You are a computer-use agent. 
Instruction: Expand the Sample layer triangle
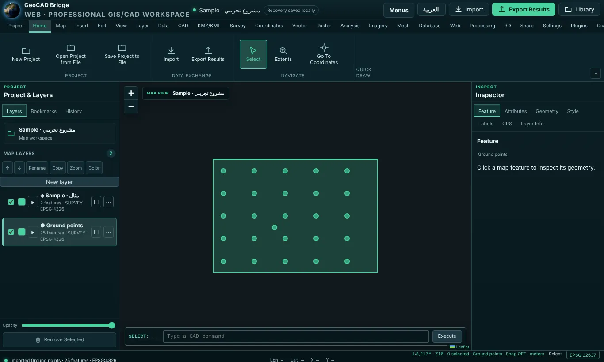click(33, 202)
